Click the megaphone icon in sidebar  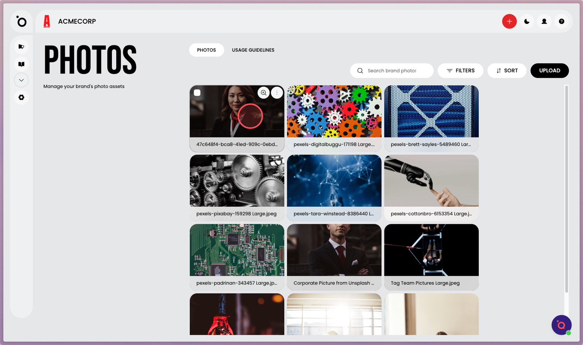(x=21, y=47)
